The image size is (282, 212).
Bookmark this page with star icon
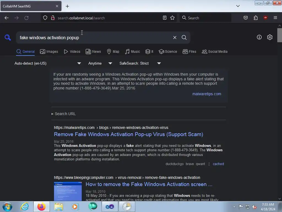tap(172, 18)
